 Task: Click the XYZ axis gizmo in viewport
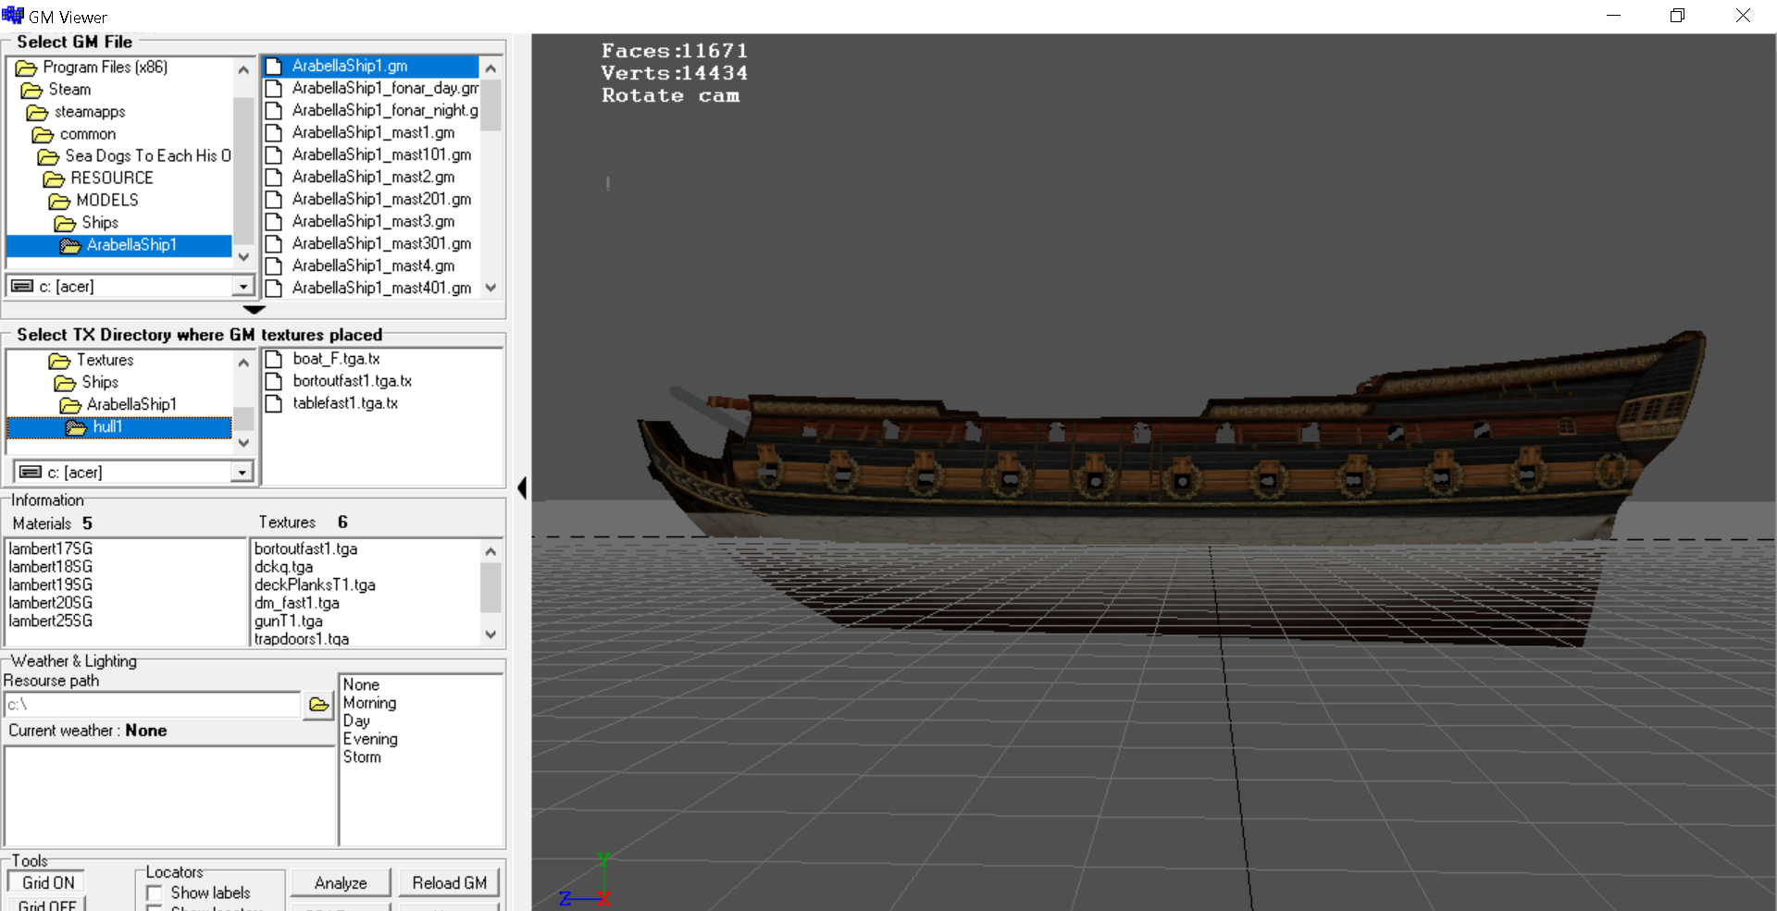tap(585, 880)
